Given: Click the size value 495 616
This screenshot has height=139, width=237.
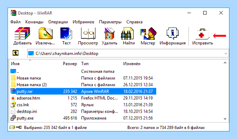Looking at the screenshot, I should [x=70, y=118].
